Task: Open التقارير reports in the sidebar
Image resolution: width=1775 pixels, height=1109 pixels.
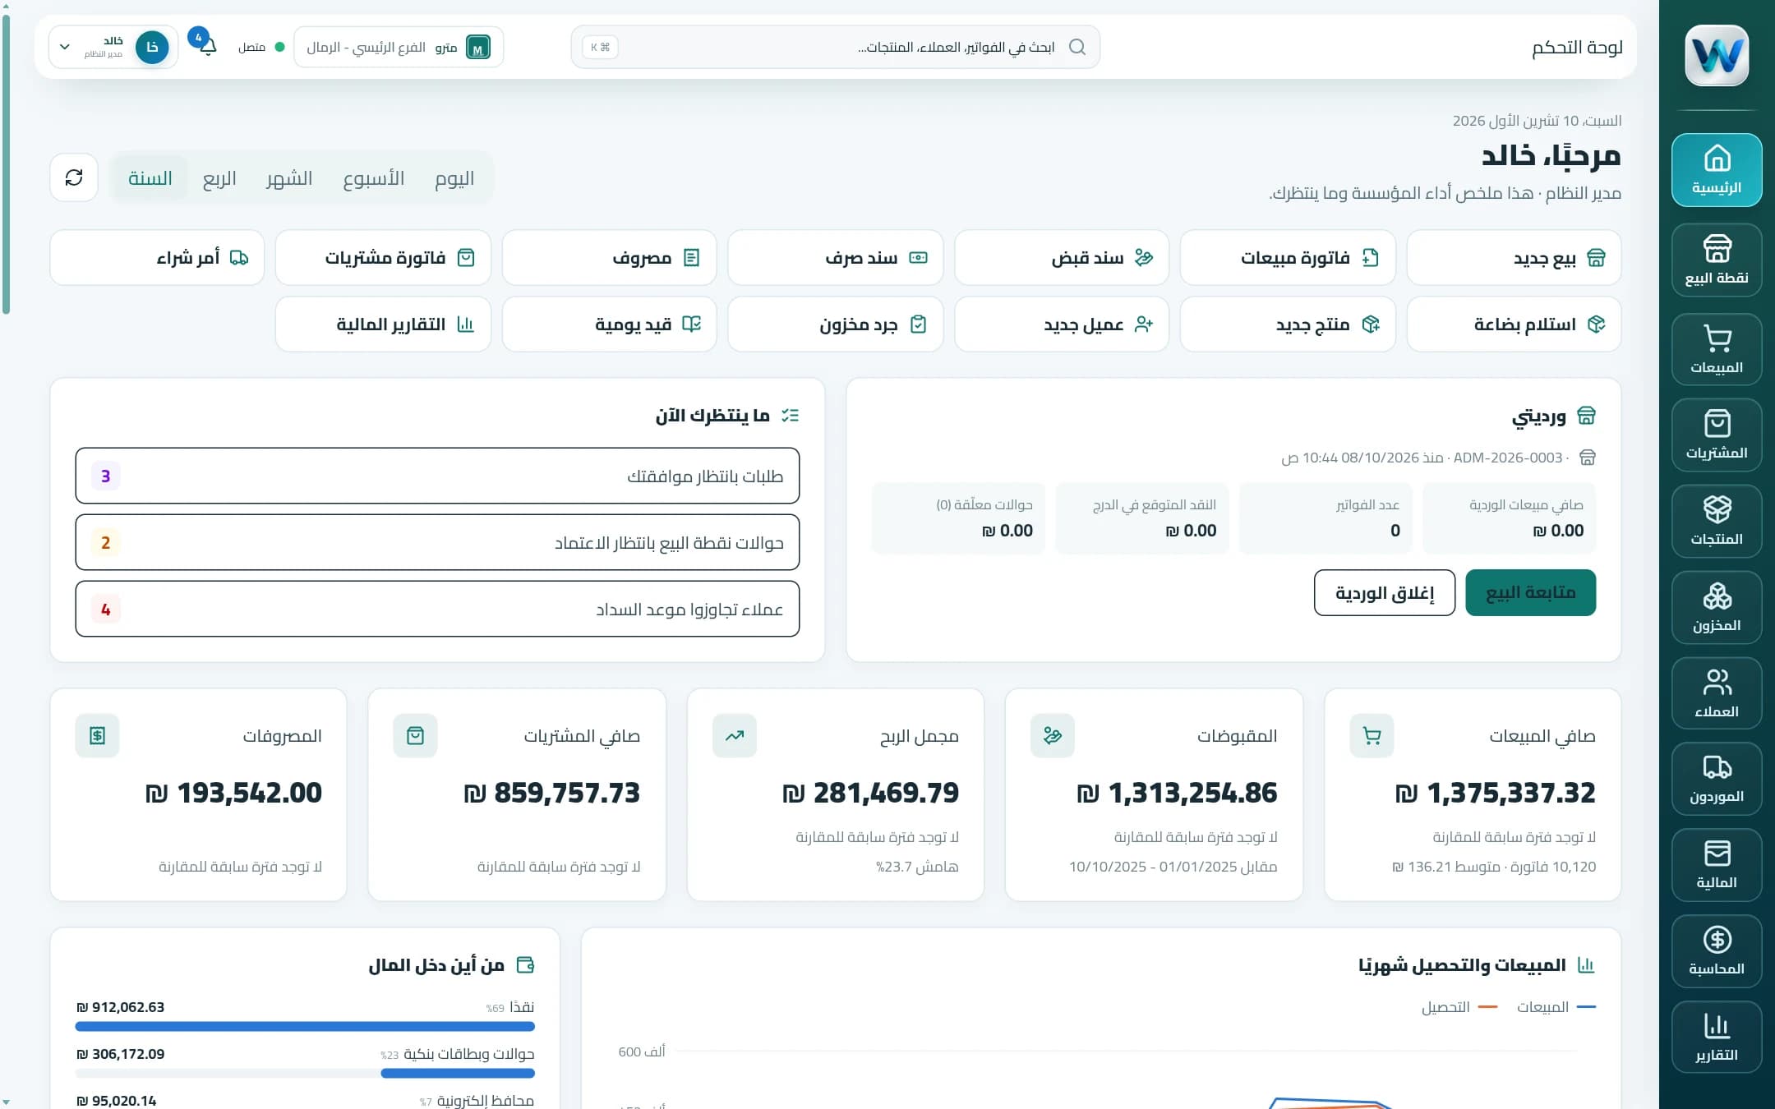Action: click(1716, 1037)
